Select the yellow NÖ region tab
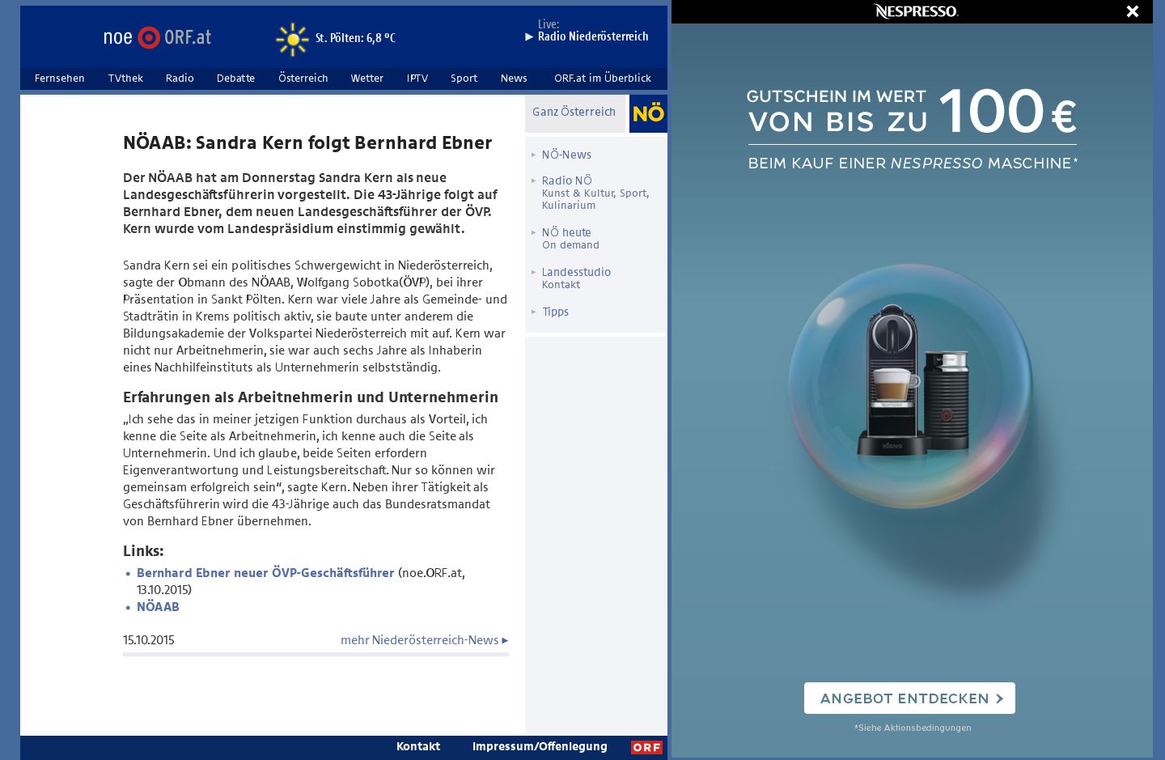The height and width of the screenshot is (760, 1165). (x=648, y=113)
